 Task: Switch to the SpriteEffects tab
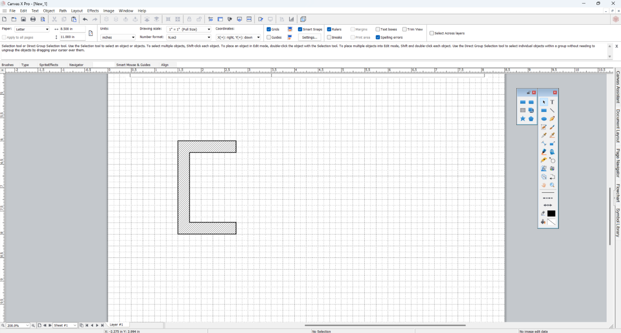tap(49, 65)
